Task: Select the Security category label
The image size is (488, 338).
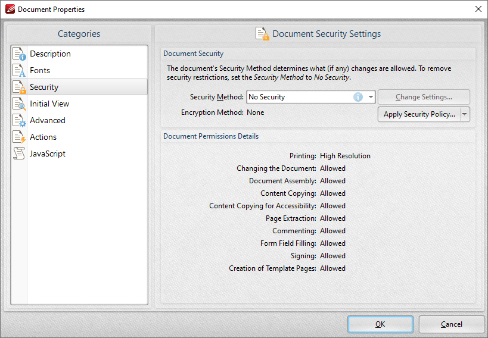Action: click(x=44, y=87)
